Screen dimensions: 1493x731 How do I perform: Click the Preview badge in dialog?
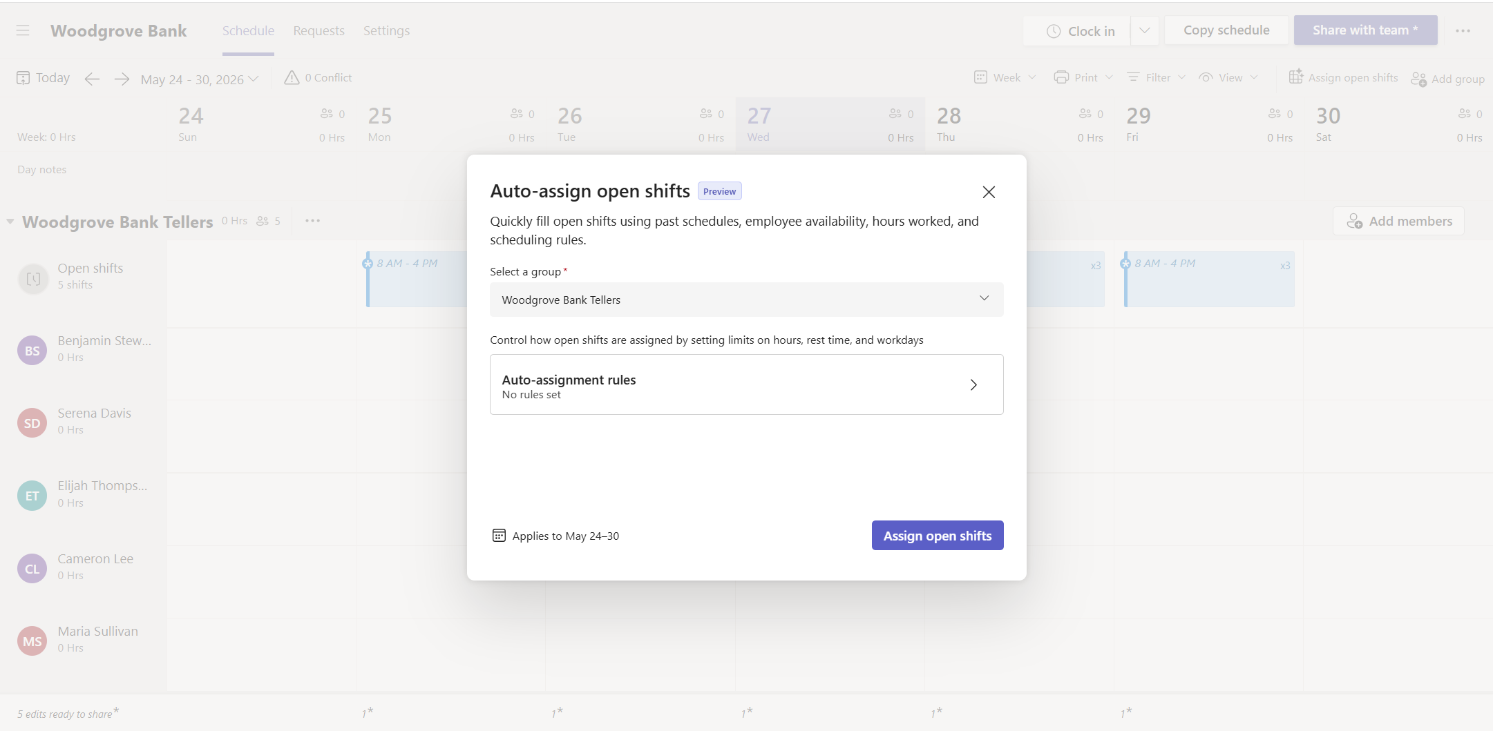click(x=719, y=191)
